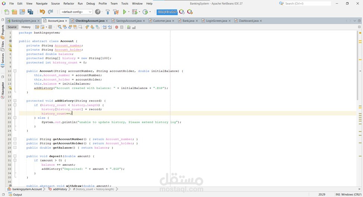This screenshot has height=197, width=363.
Task: Click the Build Project hammer icon
Action: 108,12
